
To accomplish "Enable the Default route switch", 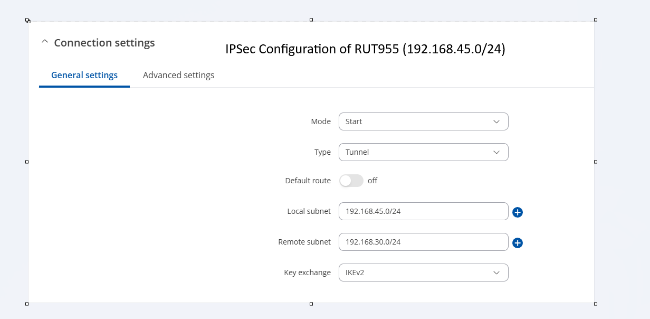I will click(x=351, y=181).
